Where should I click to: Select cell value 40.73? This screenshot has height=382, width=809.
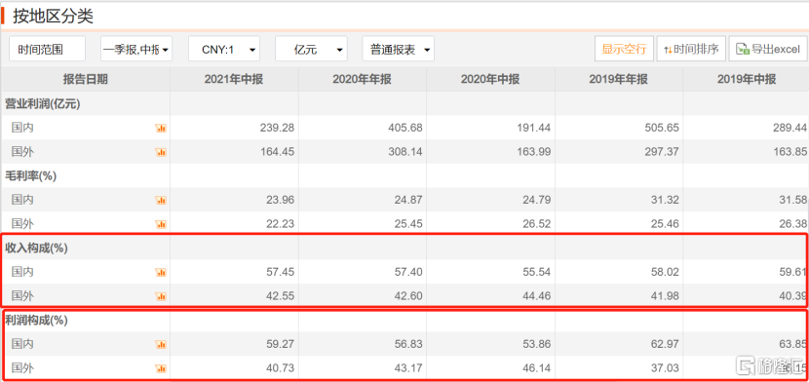tap(281, 368)
